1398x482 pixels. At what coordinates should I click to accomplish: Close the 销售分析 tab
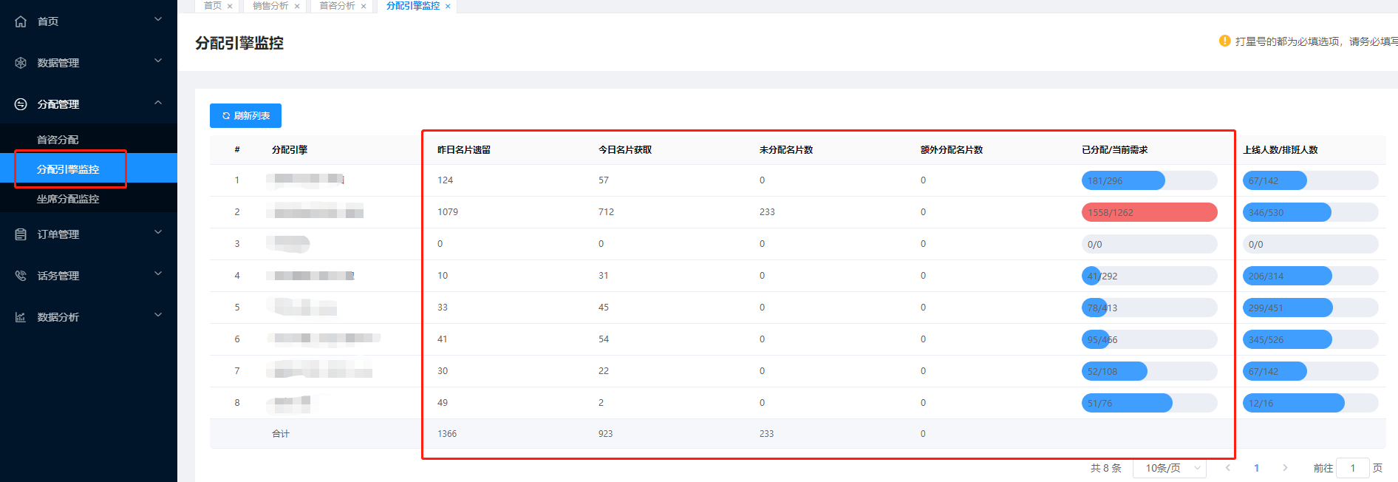click(x=297, y=6)
